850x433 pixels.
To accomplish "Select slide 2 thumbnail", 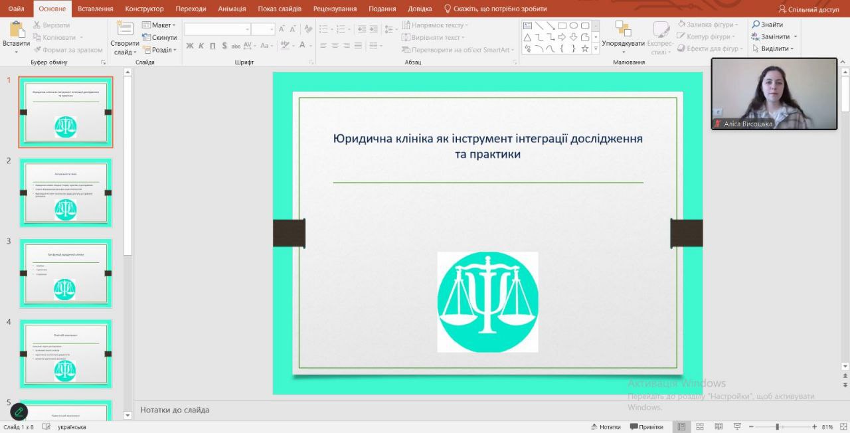I will 66,193.
